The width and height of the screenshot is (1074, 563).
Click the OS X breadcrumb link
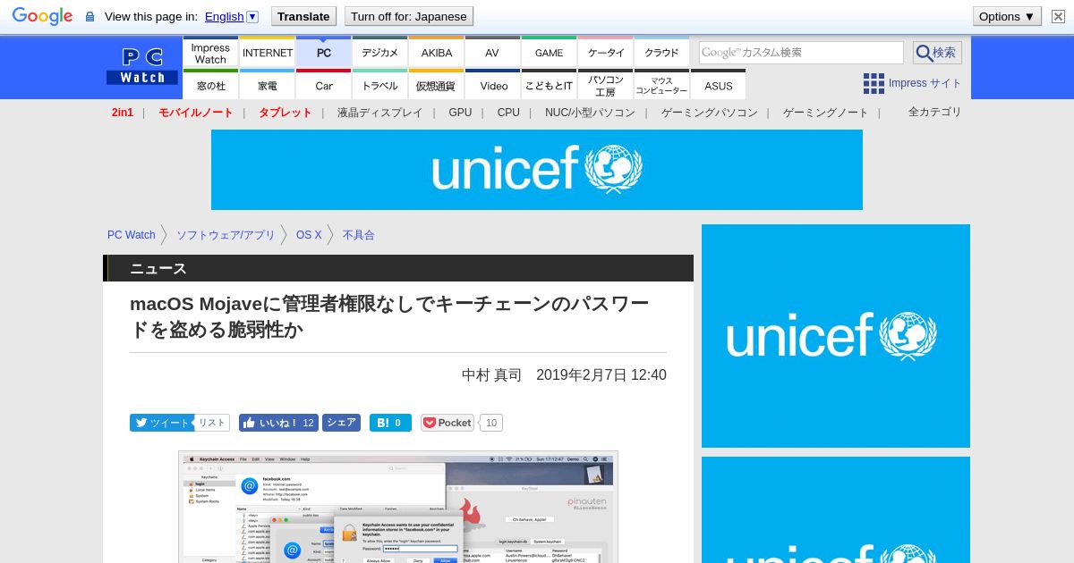tap(309, 235)
